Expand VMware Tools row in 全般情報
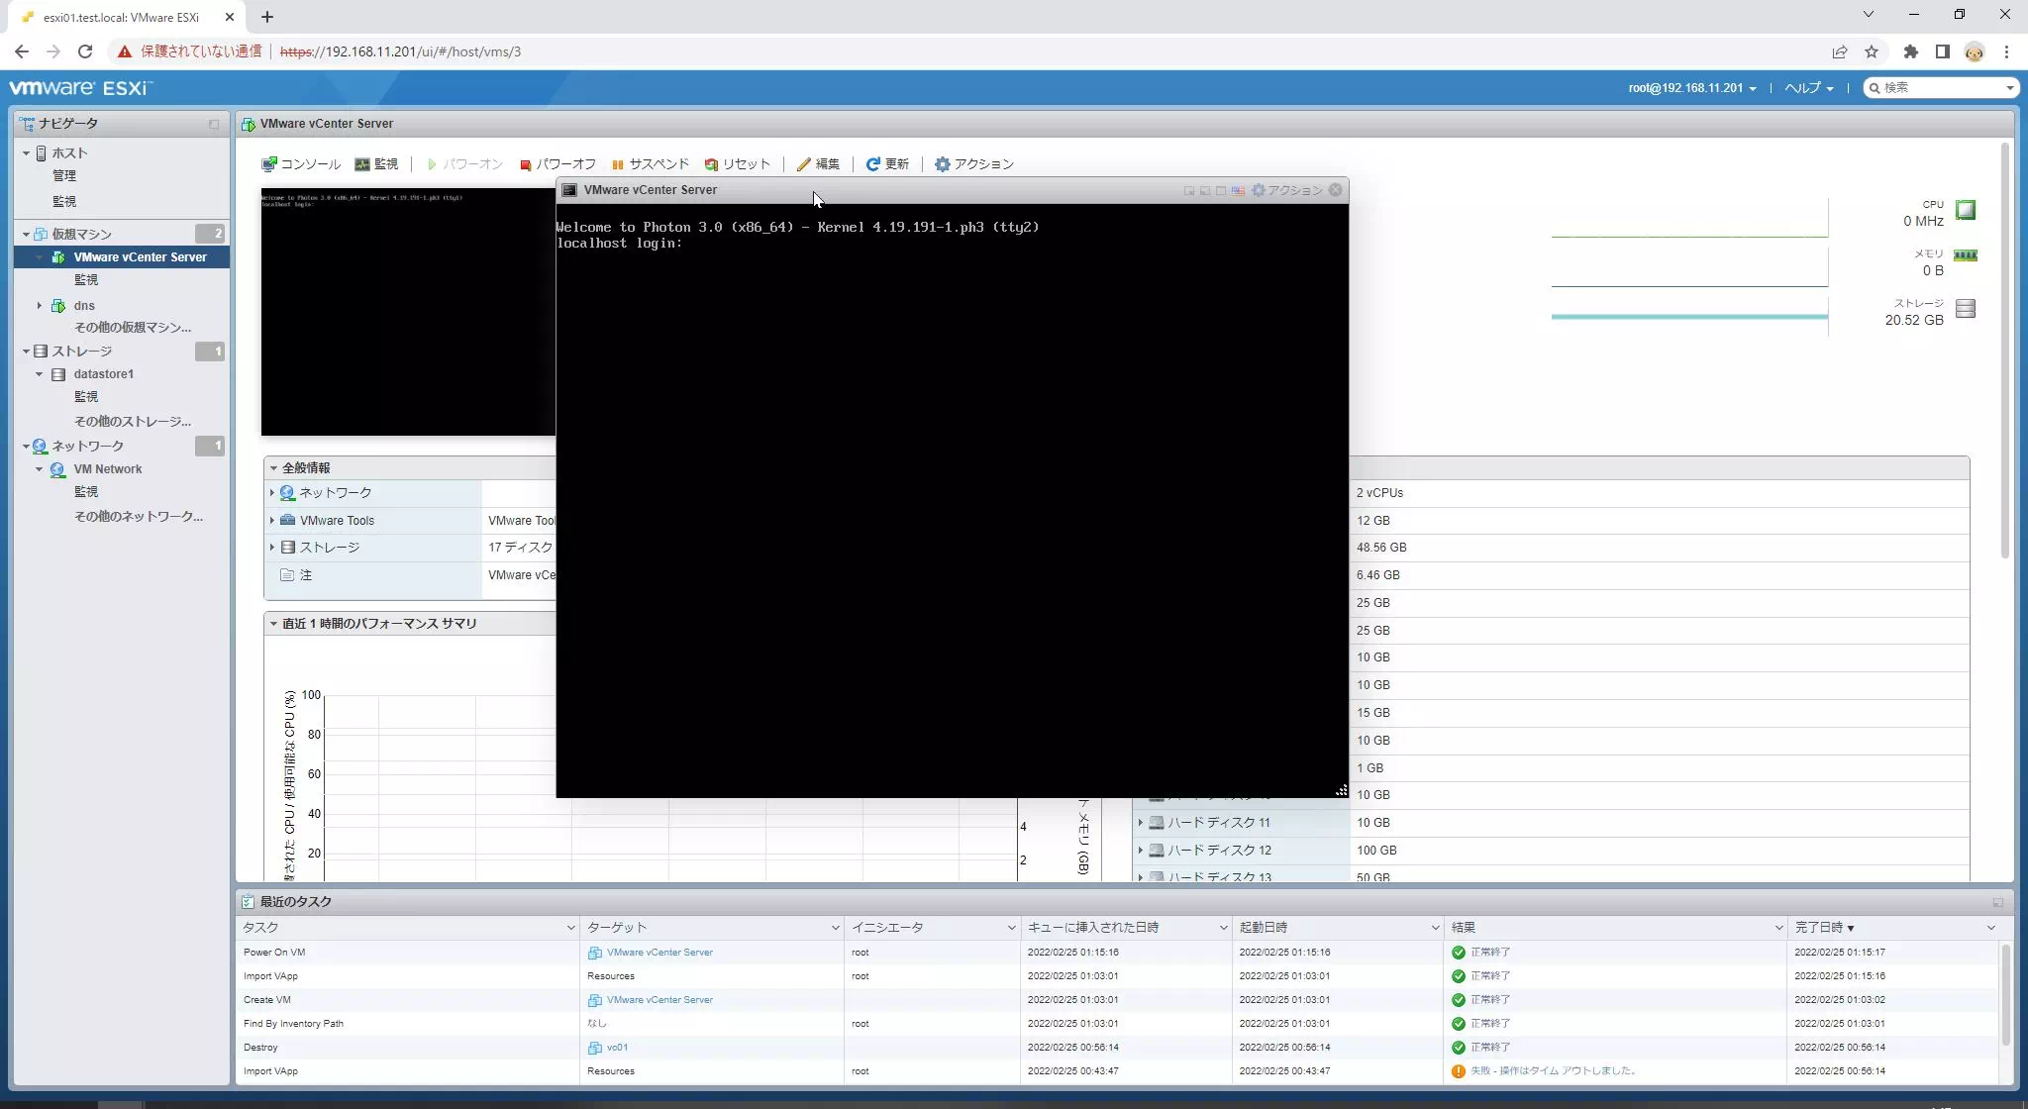This screenshot has height=1109, width=2028. 272,521
